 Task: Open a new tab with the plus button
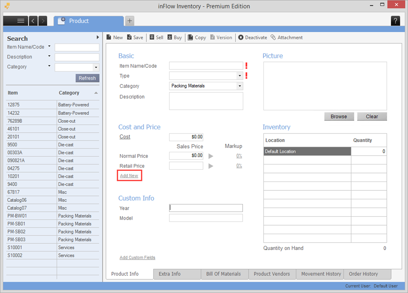(x=130, y=21)
